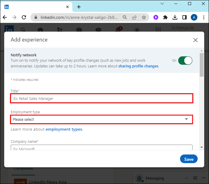Expand the Employment type dropdown

point(102,119)
